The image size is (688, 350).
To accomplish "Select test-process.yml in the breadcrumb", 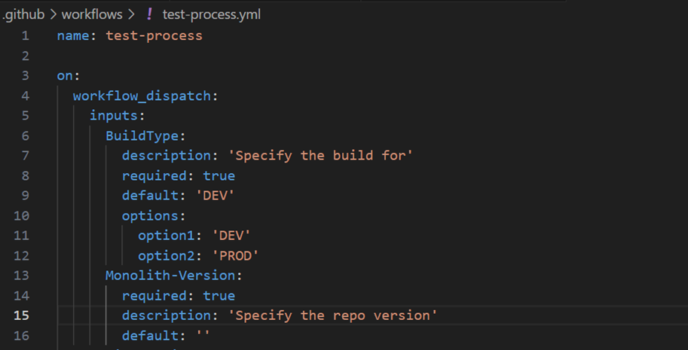I will coord(212,14).
